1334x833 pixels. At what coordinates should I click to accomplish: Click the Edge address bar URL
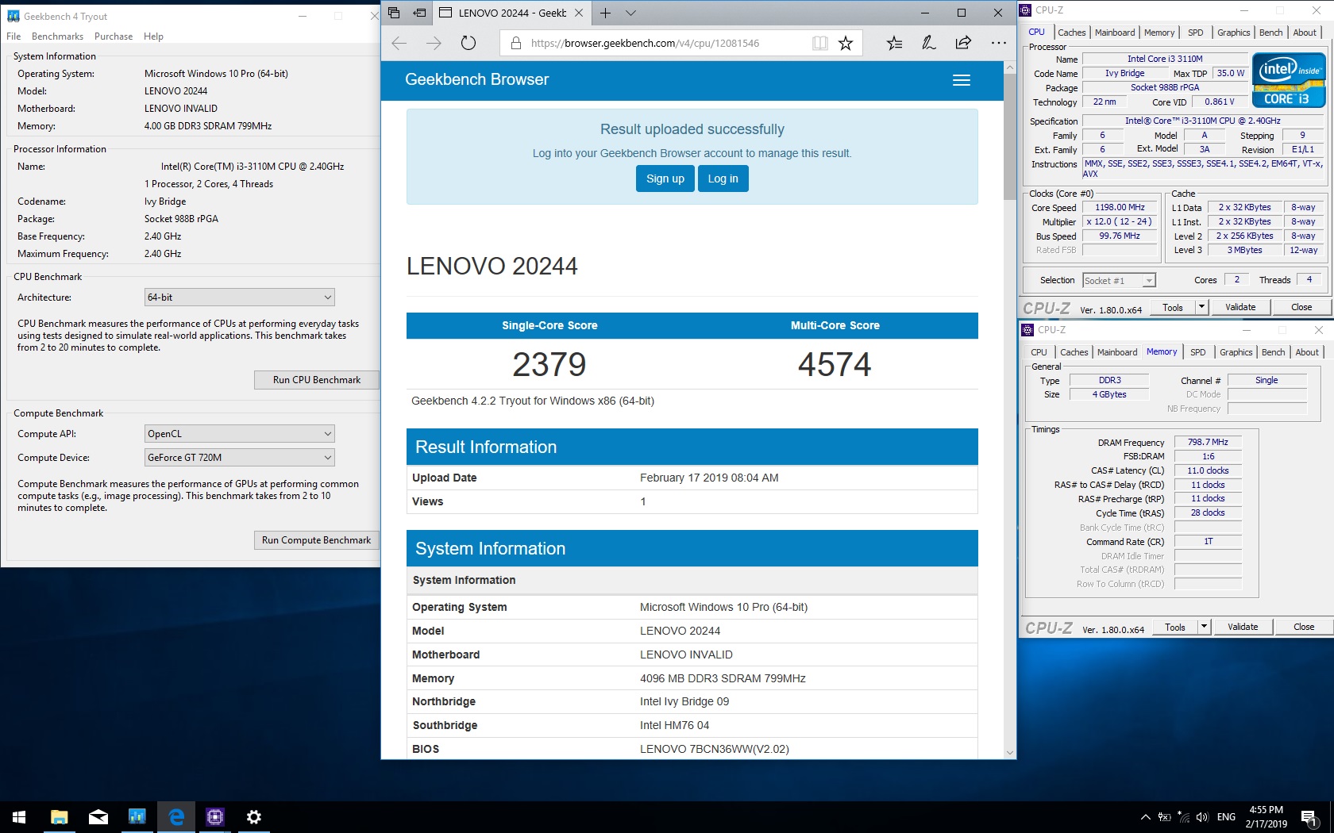645,44
